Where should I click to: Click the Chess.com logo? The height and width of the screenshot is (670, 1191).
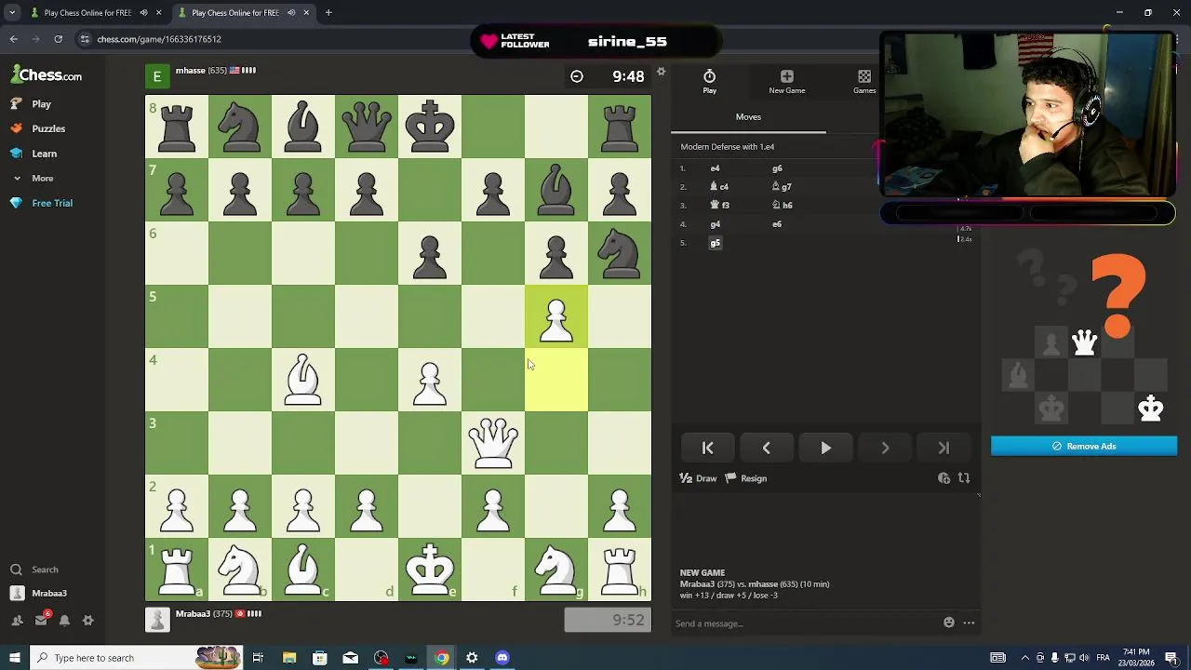pos(47,75)
